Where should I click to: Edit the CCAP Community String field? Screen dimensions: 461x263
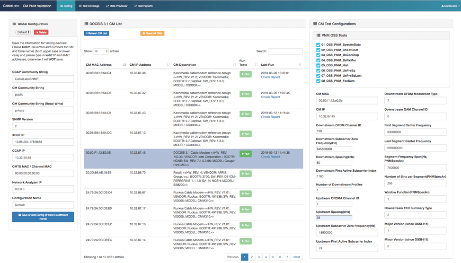pos(43,79)
